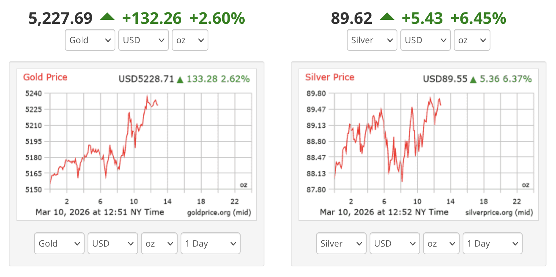Expand the gold chart 1 Day range dropdown

(211, 243)
